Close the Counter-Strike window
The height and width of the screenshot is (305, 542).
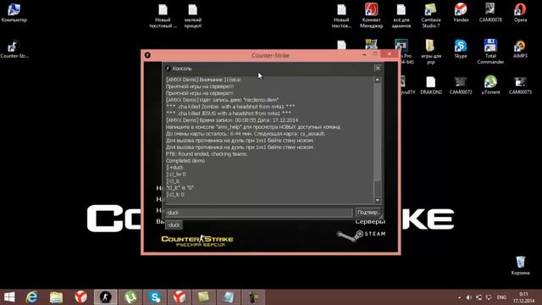pos(390,54)
